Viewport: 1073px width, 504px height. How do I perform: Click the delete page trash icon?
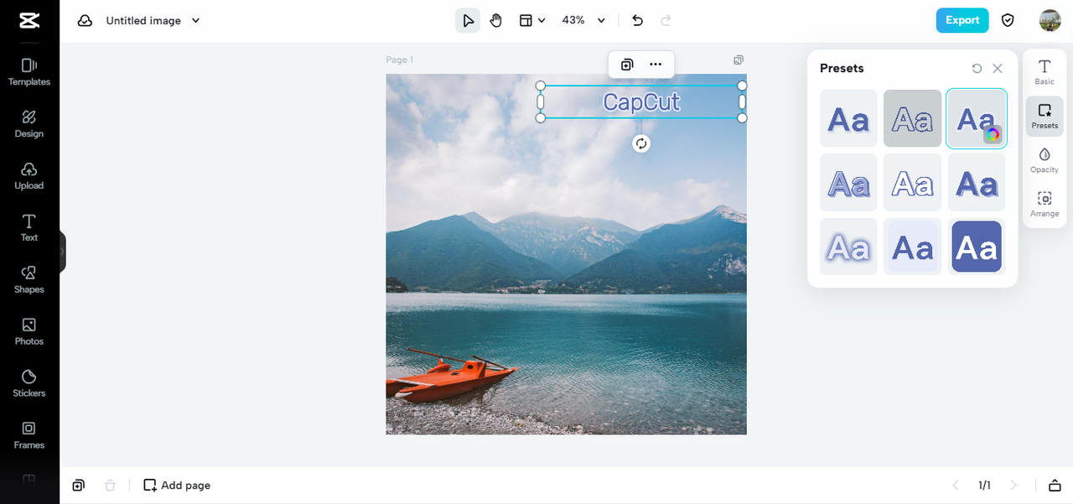coord(110,485)
